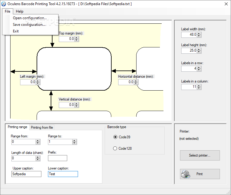The image size is (231, 195).
Task: Click the Lower caption field containing Test
Action: 63,174
